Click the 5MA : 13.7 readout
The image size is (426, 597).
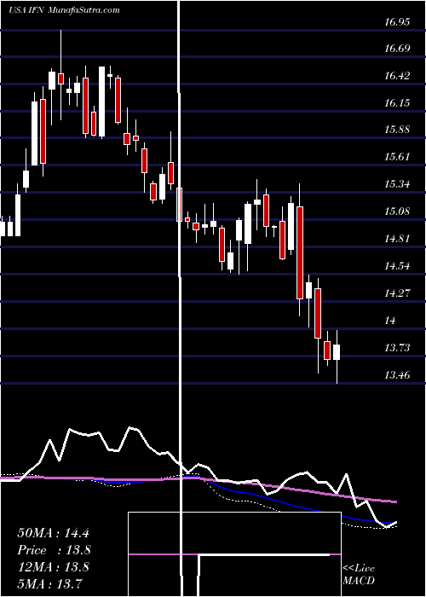(x=49, y=583)
